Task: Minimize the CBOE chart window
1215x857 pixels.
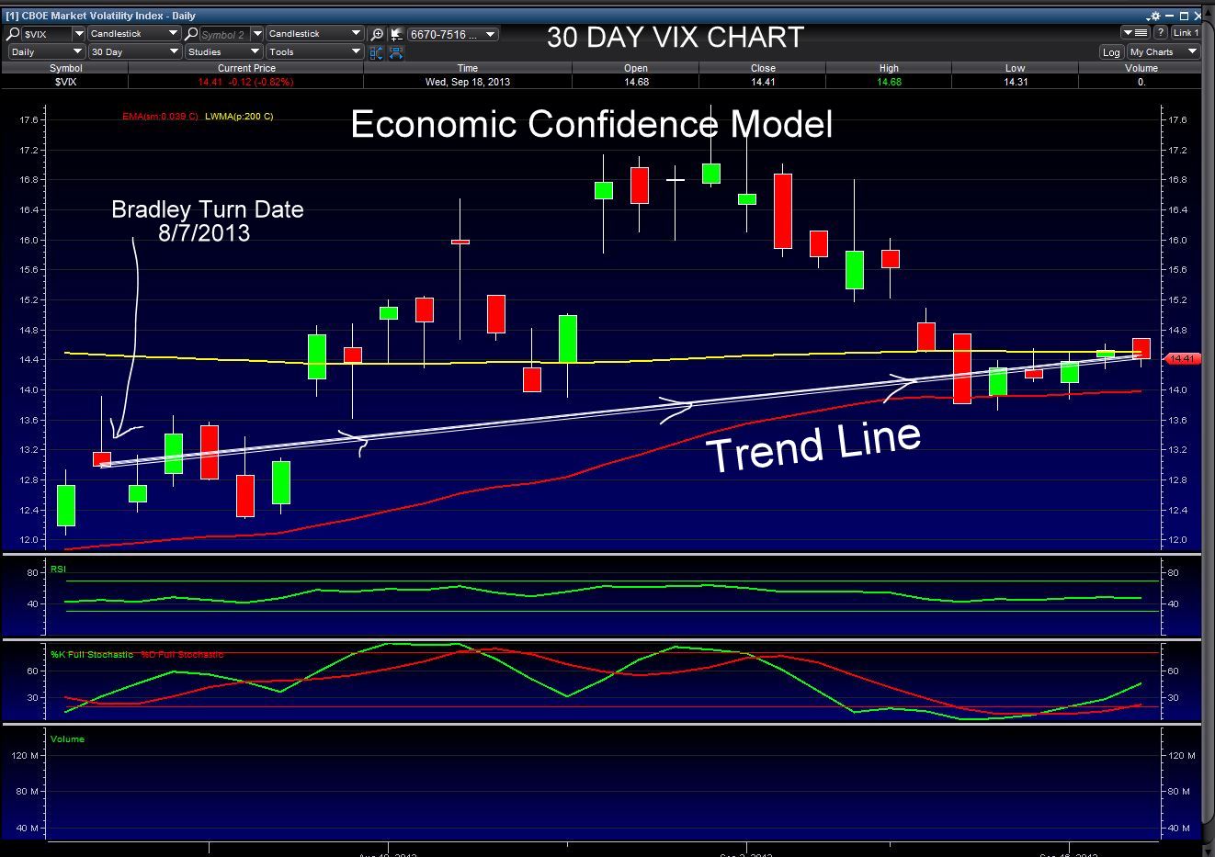Action: tap(1169, 16)
